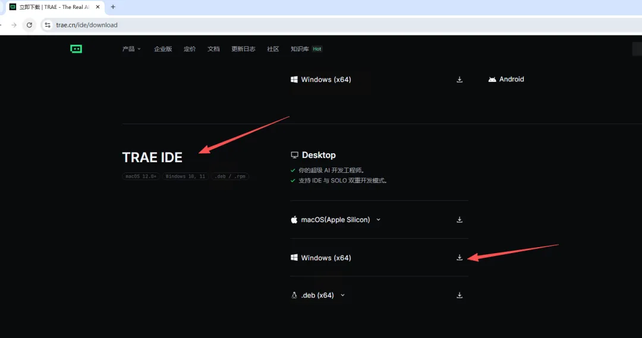Open the 企业版 page
The height and width of the screenshot is (338, 642).
click(163, 49)
